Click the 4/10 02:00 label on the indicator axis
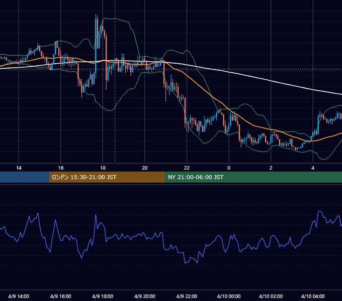Viewport: 342px width, 301px height. coord(271,296)
